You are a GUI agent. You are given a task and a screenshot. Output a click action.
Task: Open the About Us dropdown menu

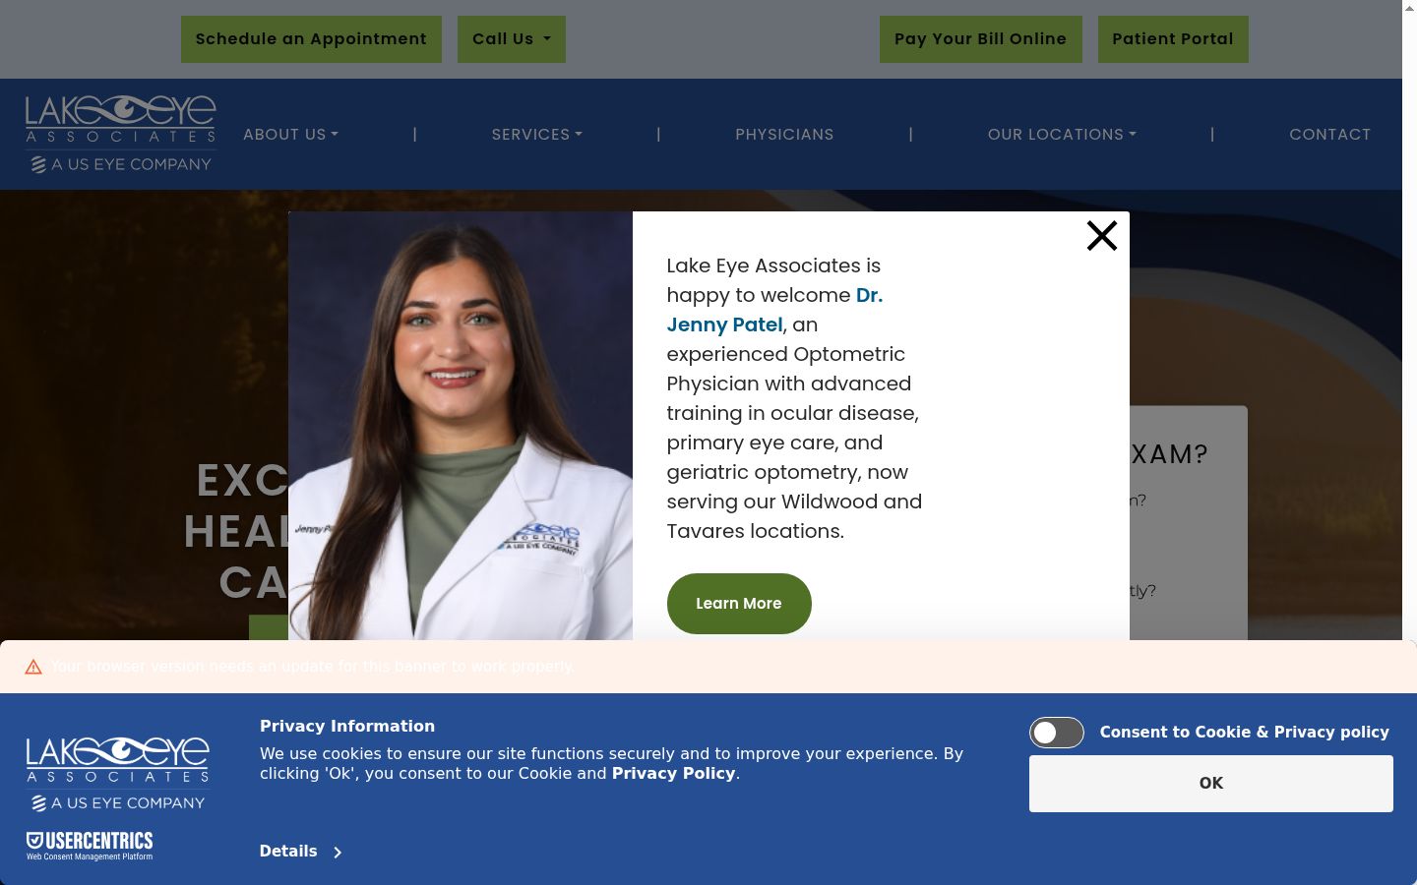(x=290, y=135)
